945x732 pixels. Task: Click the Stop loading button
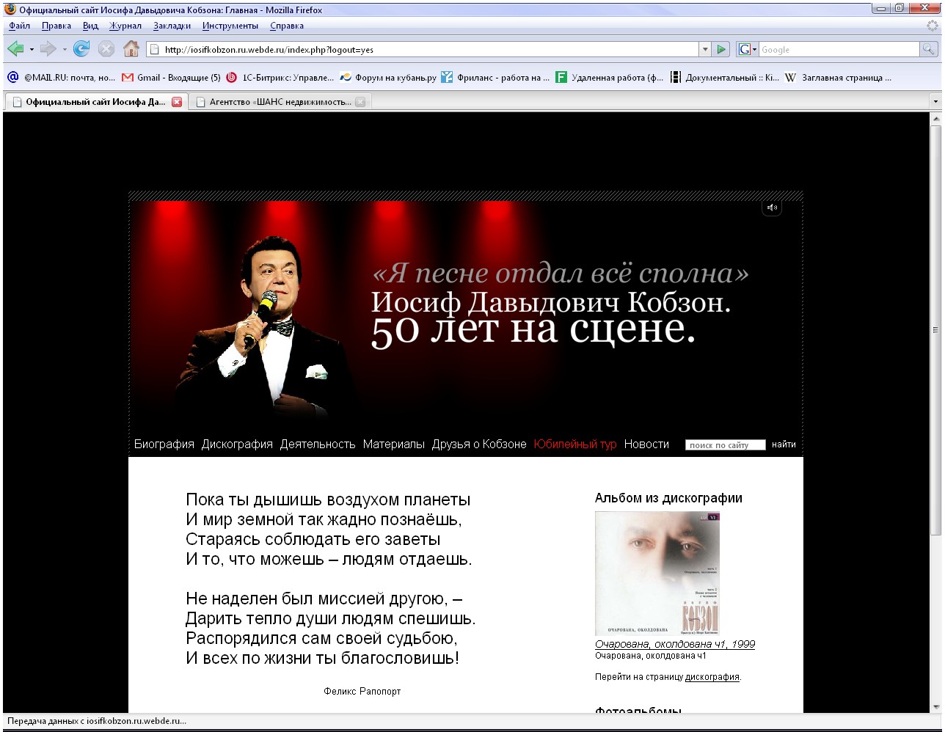coord(106,49)
